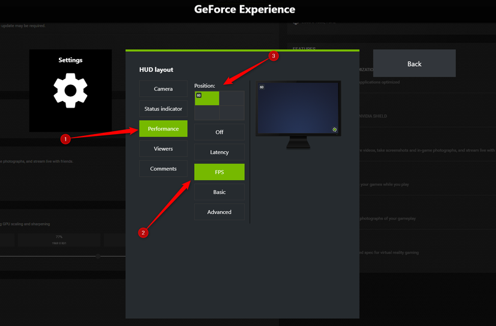Pick the Advanced performance overlay
This screenshot has height=326, width=496.
pyautogui.click(x=219, y=212)
